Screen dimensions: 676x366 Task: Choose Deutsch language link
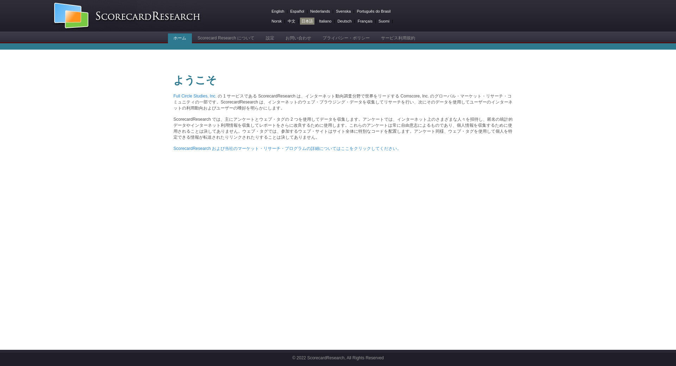[344, 21]
